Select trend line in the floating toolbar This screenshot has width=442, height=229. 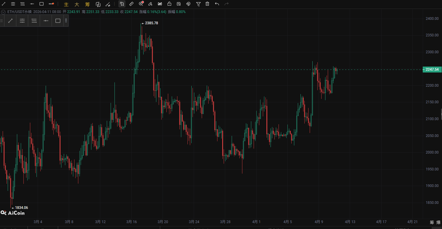coord(10,21)
